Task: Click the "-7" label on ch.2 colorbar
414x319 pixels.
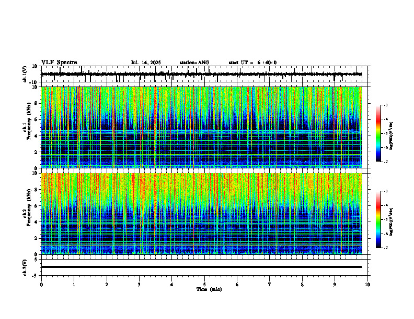Action: click(386, 248)
